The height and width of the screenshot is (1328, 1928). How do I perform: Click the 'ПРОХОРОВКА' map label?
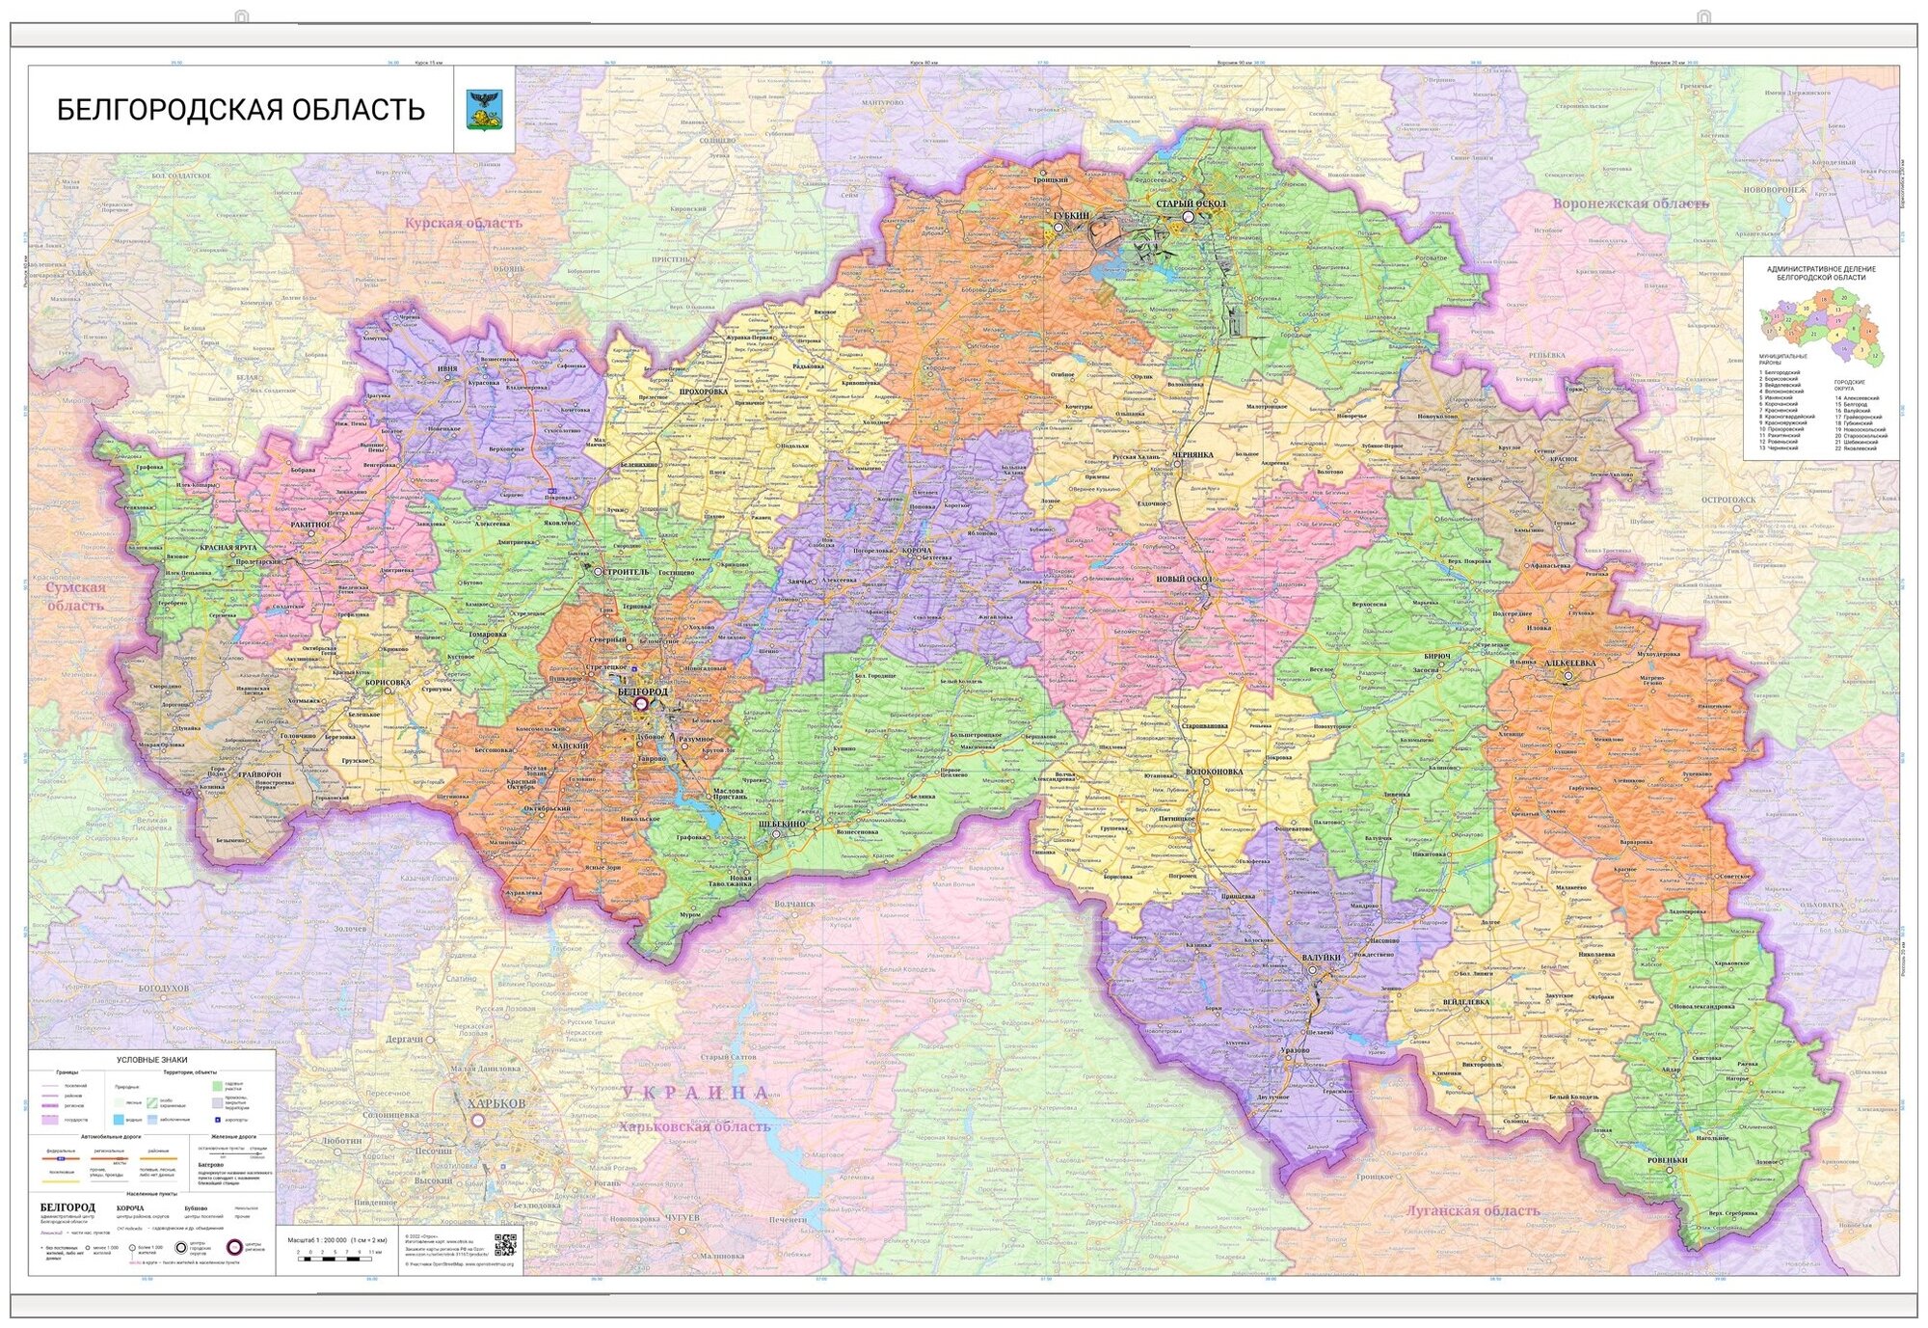(x=704, y=393)
